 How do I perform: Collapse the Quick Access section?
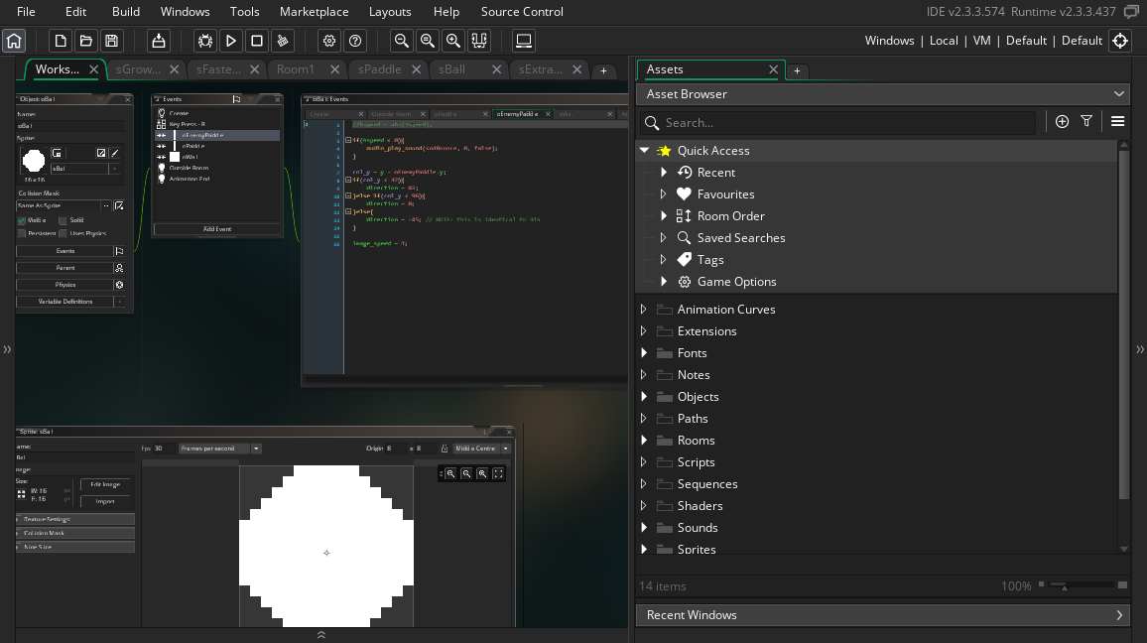pos(645,150)
